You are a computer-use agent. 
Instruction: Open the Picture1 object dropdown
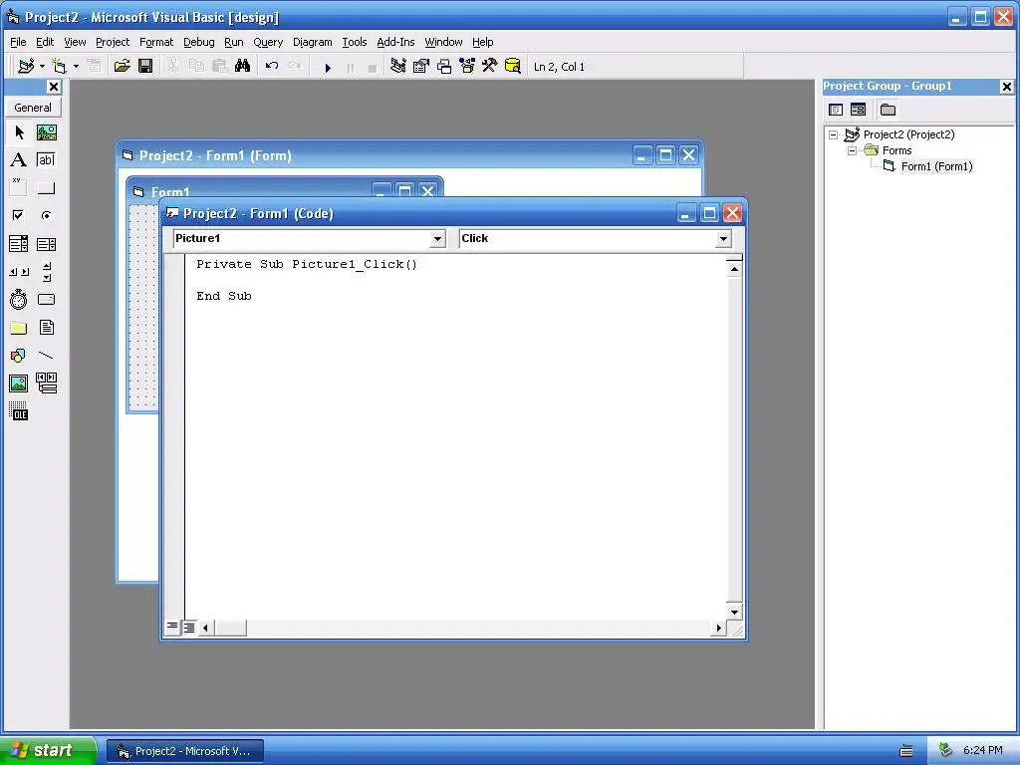[x=437, y=239]
